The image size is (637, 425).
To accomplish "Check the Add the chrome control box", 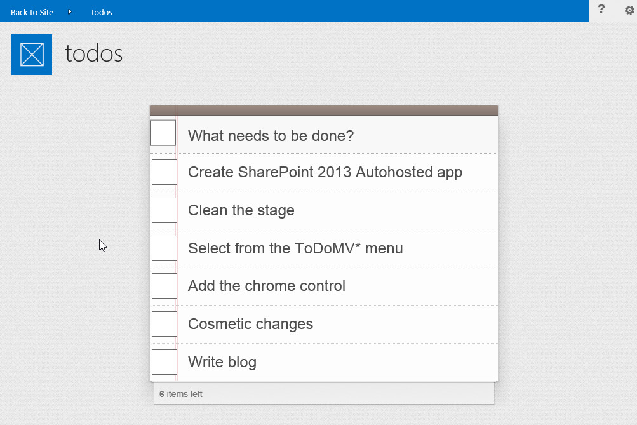I will click(x=164, y=286).
